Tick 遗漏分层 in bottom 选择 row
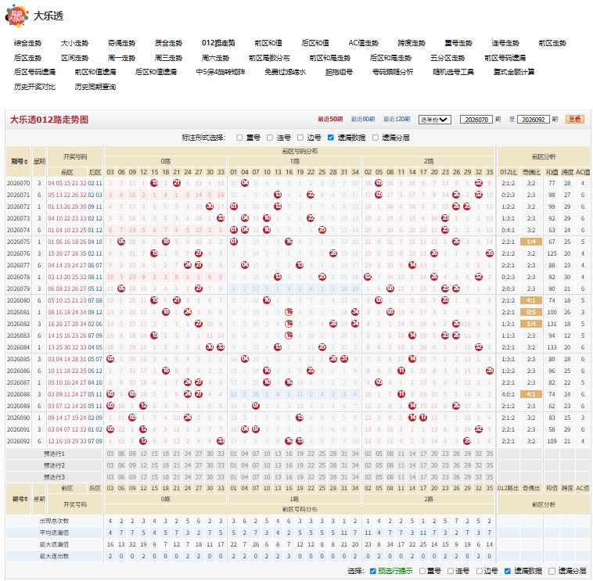This screenshot has width=593, height=581. click(x=552, y=571)
